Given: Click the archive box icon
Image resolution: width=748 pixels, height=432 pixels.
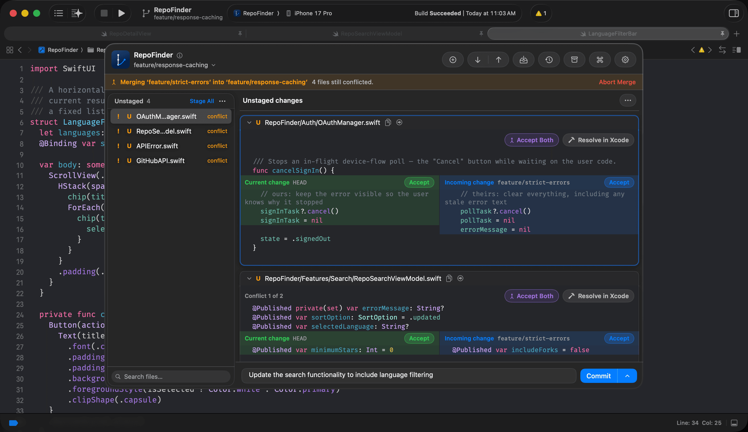Looking at the screenshot, I should click(x=574, y=60).
